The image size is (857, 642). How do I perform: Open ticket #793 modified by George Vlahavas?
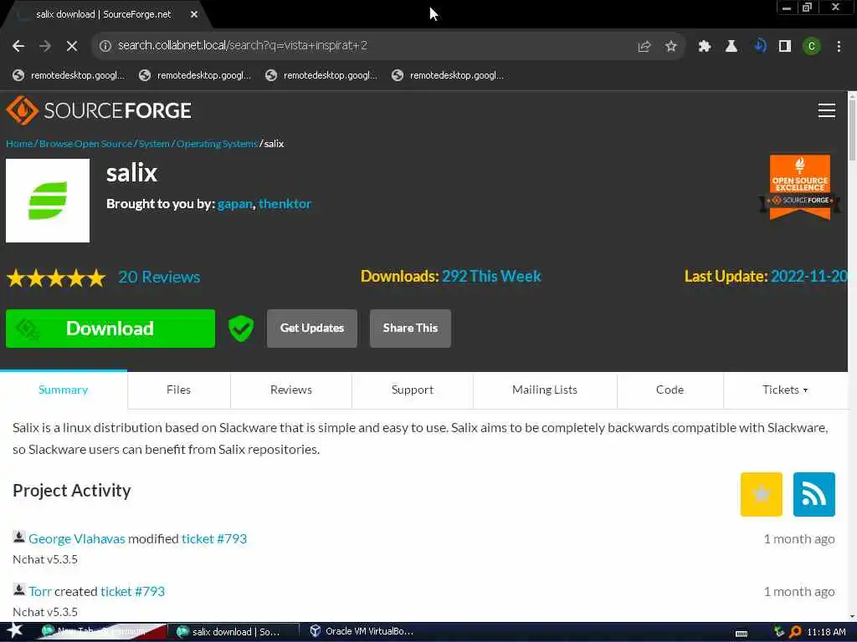pos(214,539)
